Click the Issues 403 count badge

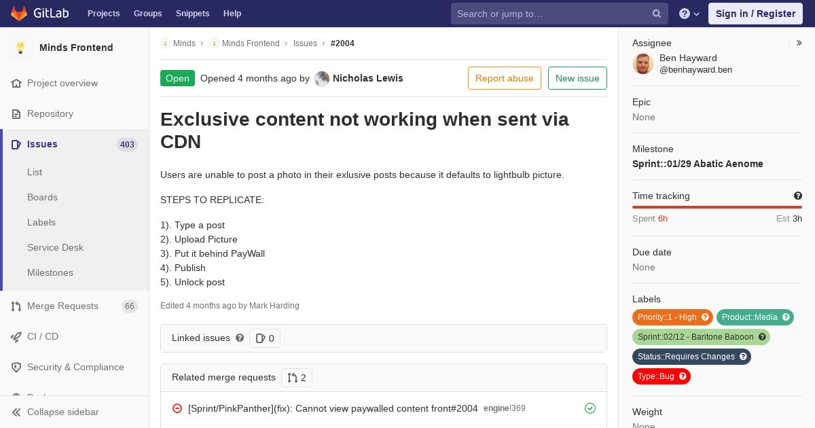click(127, 144)
